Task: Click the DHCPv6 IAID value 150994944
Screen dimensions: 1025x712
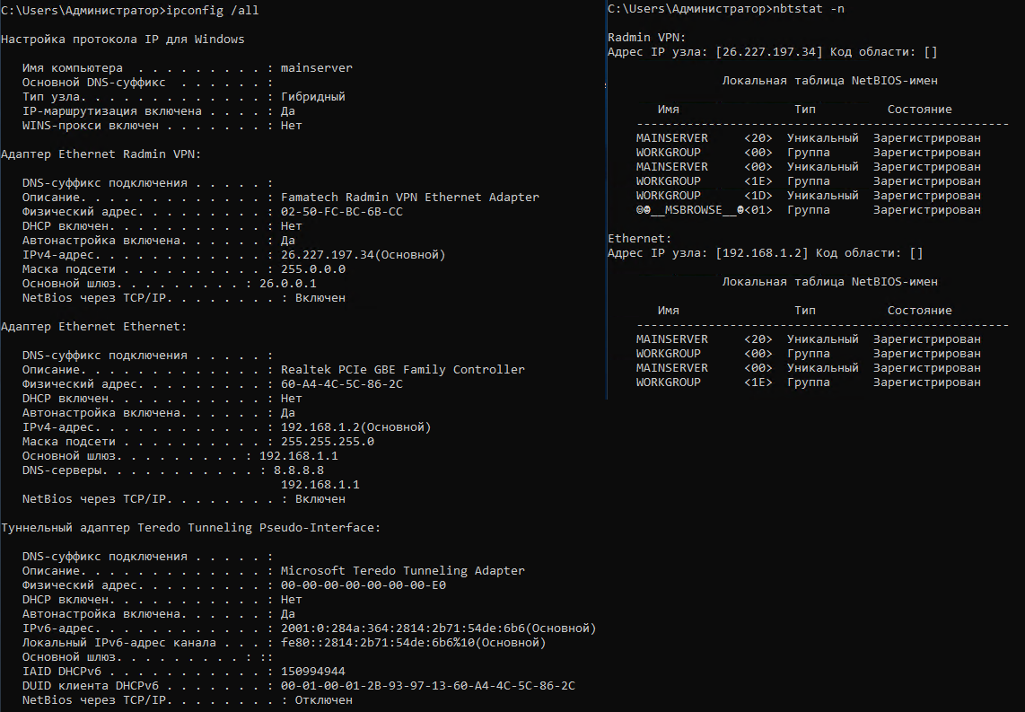Action: pyautogui.click(x=312, y=672)
